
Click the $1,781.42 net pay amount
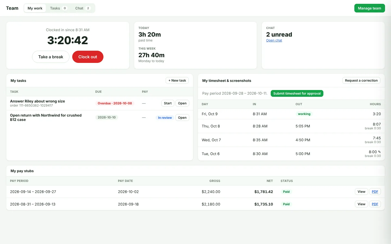coord(264,192)
